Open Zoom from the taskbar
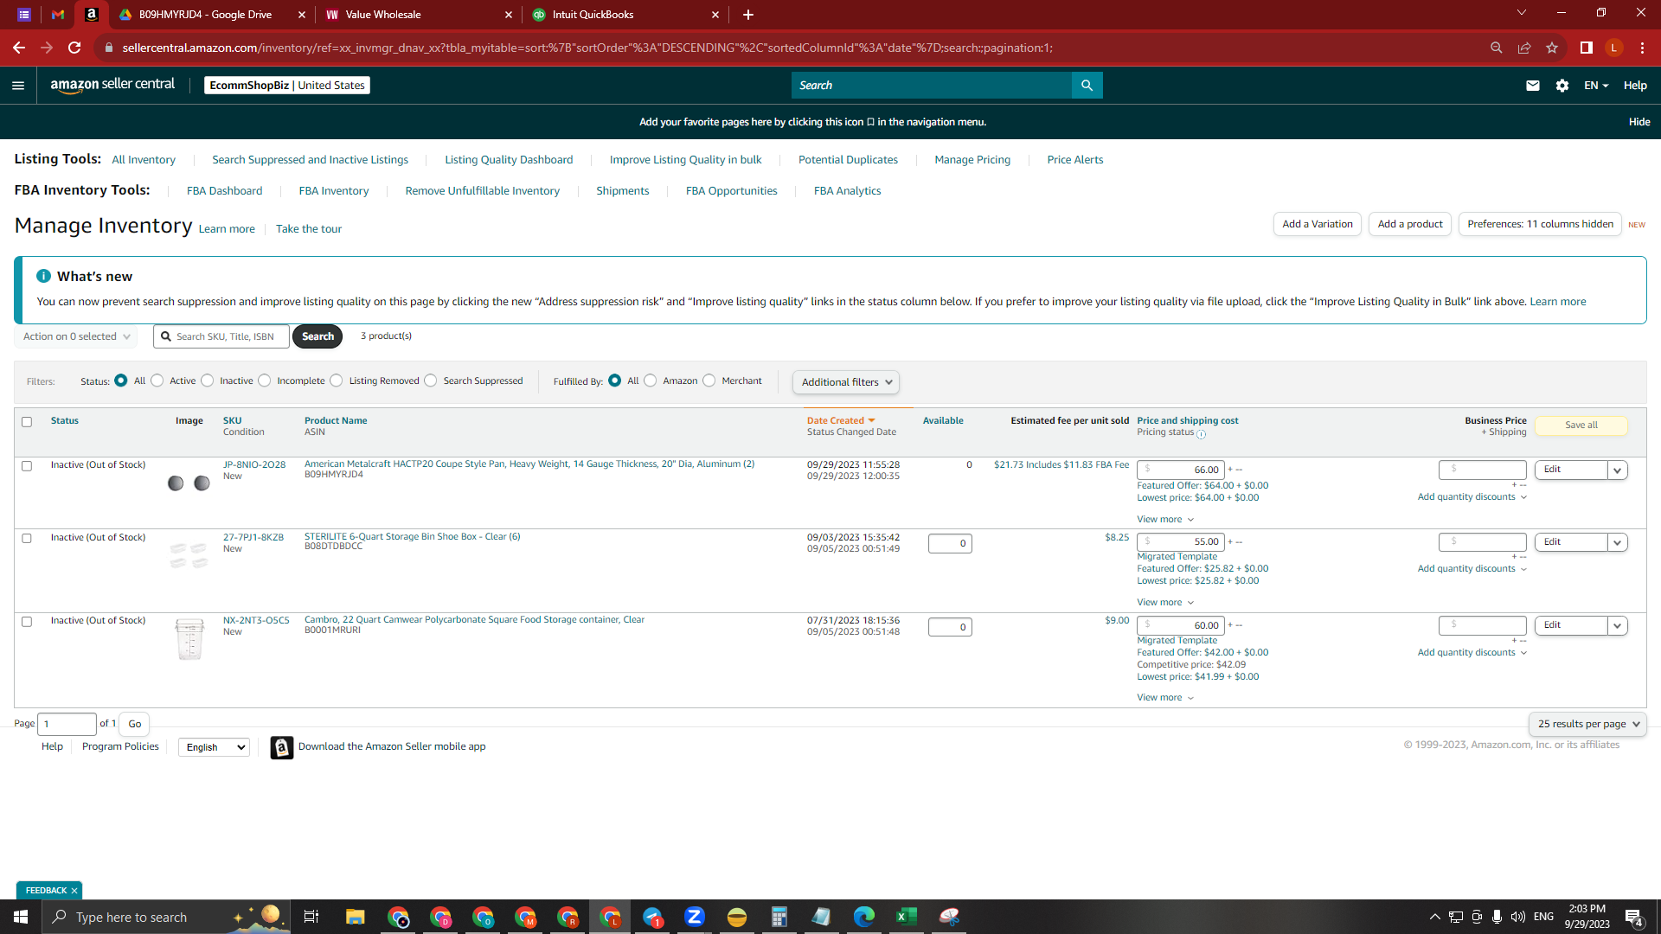Image resolution: width=1661 pixels, height=934 pixels. 695,917
